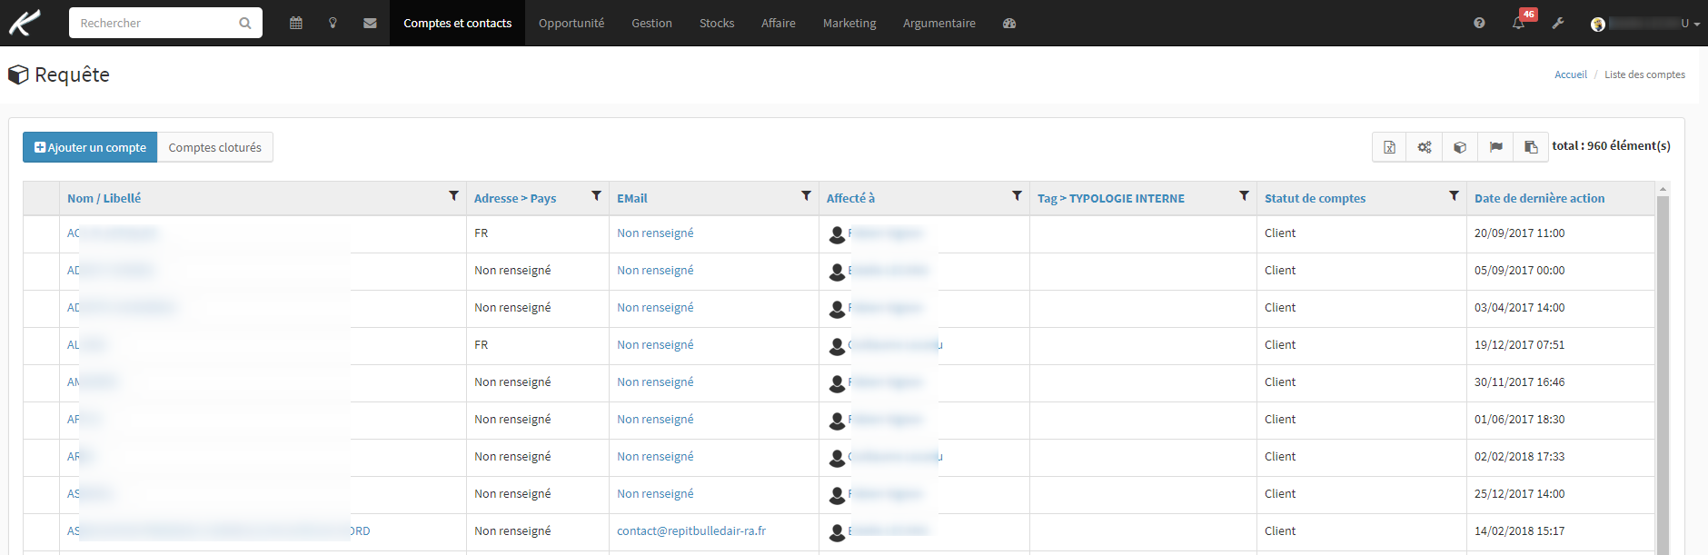Viewport: 1708px width, 555px height.
Task: Click user icon in 14/02/2018 15:17 row
Action: [837, 532]
